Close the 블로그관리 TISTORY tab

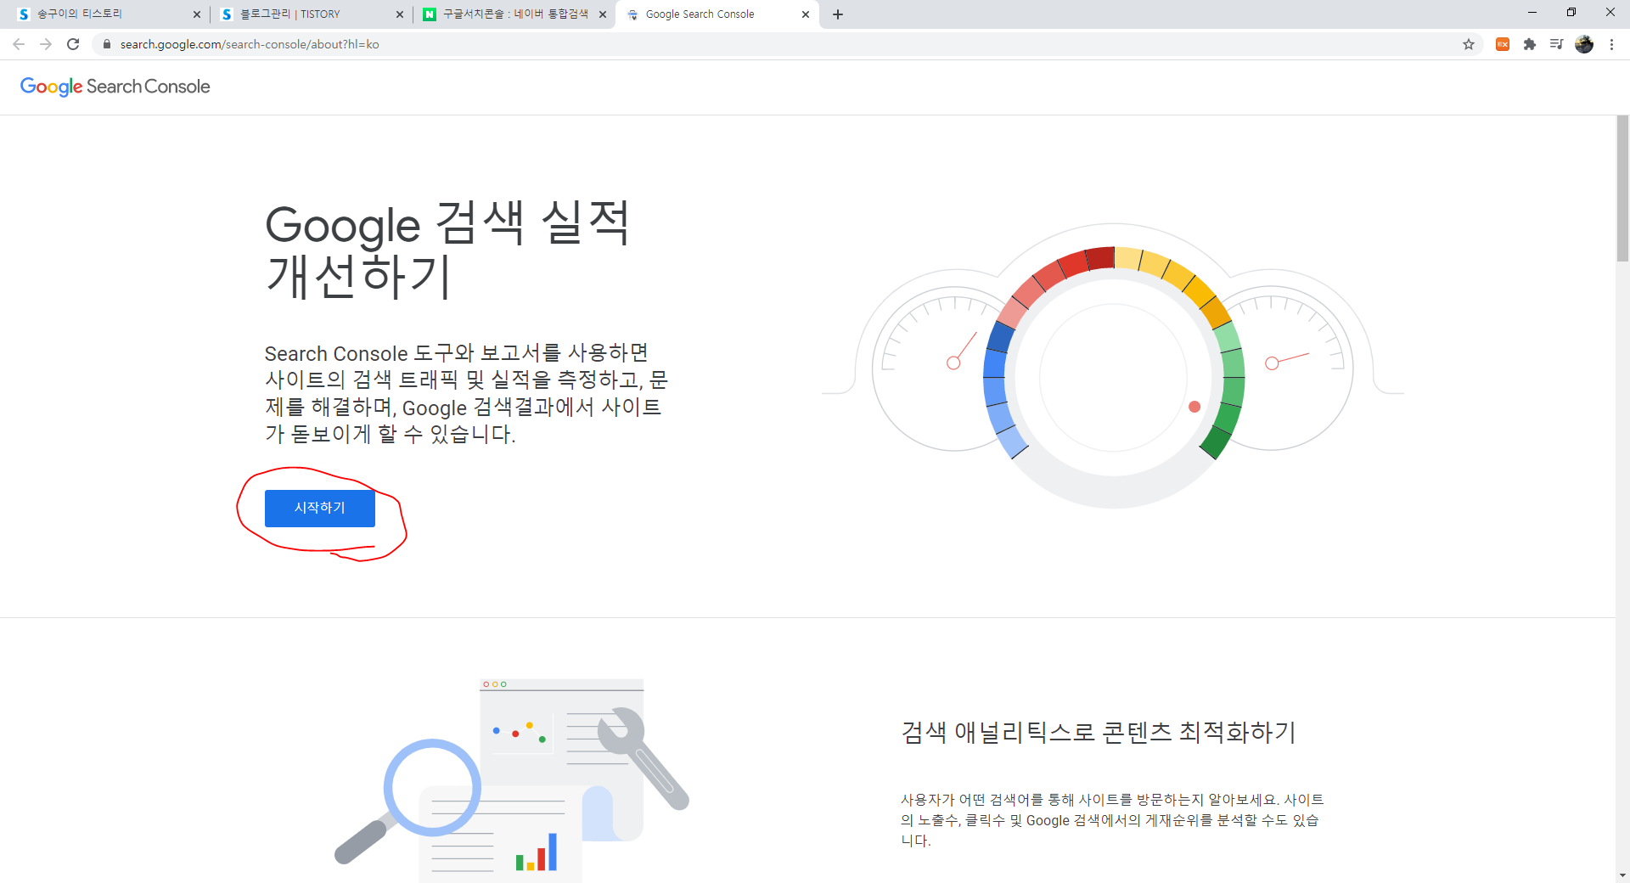[x=400, y=14]
